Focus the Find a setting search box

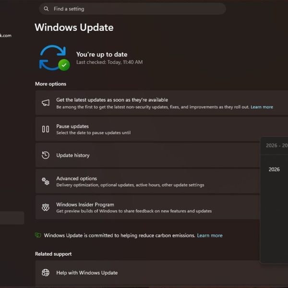pos(132,9)
